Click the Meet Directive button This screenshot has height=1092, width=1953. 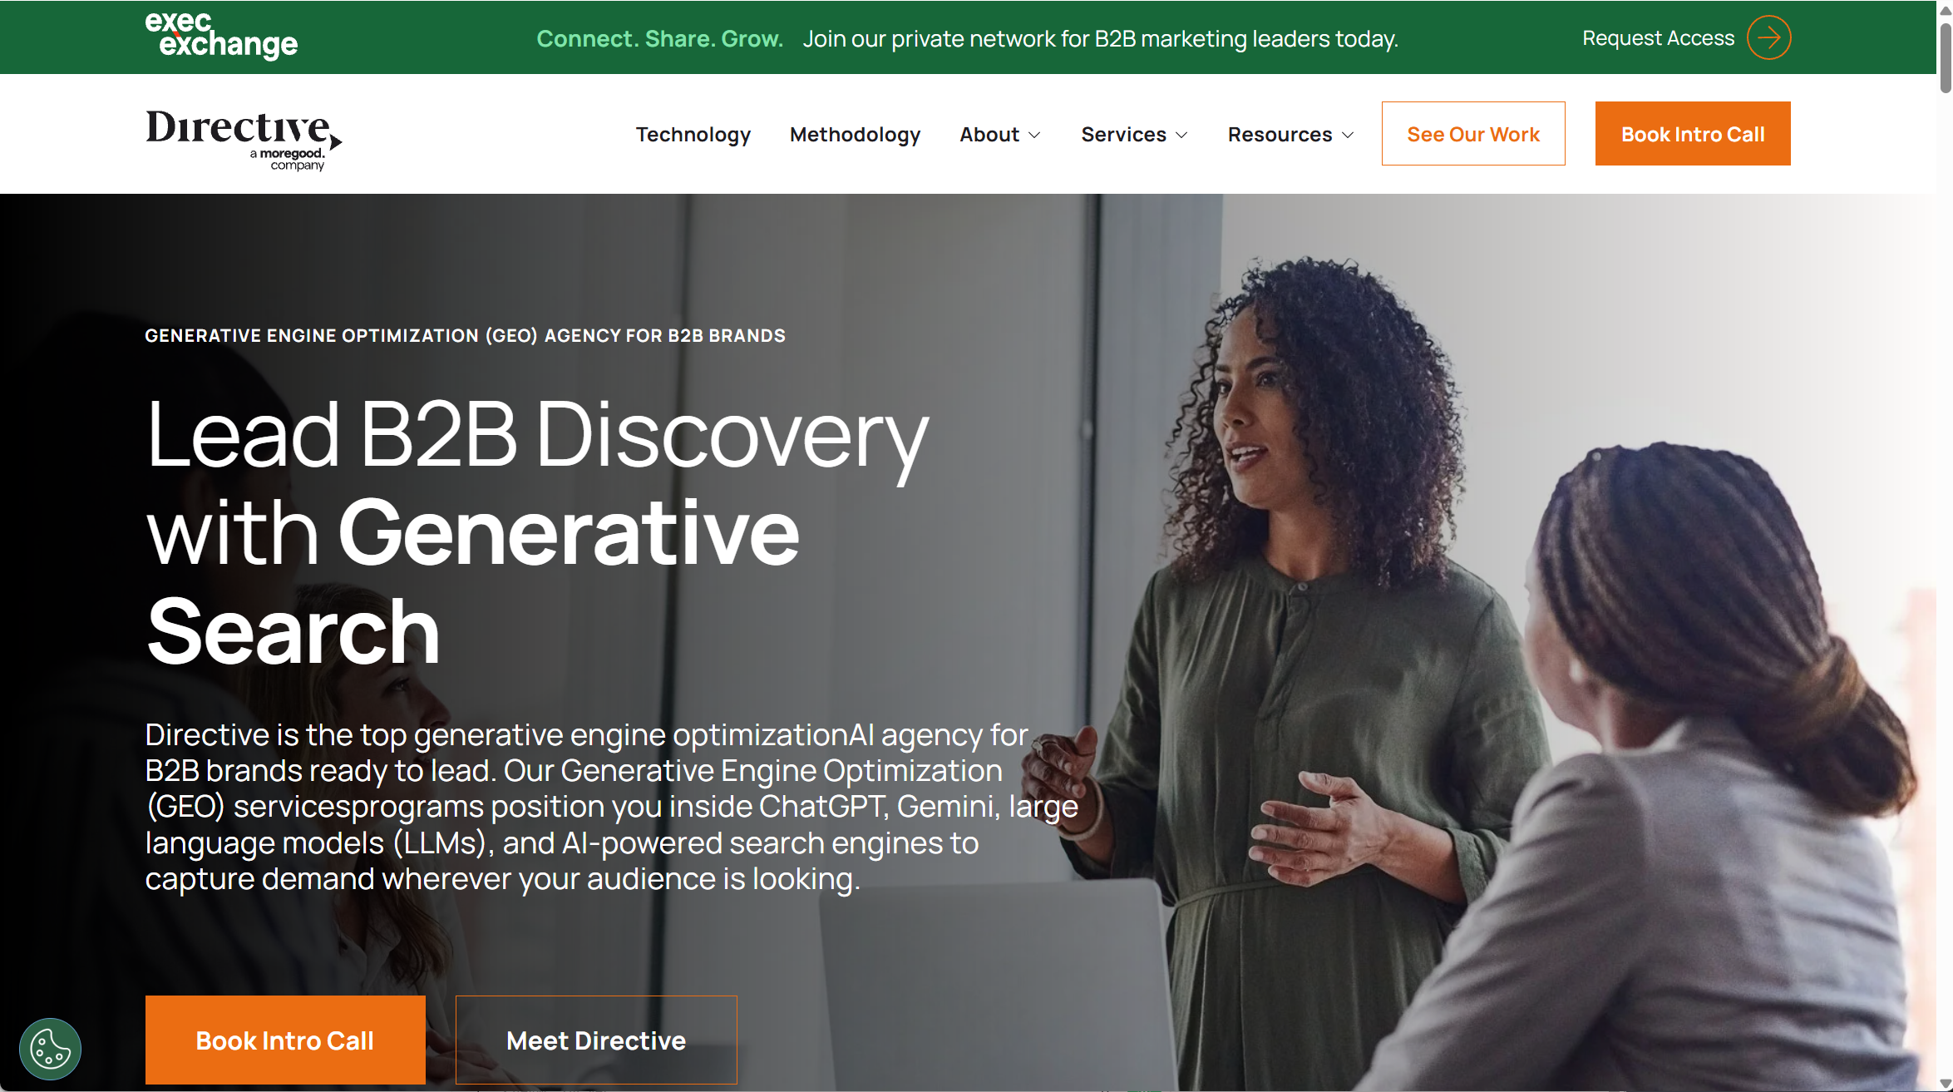(596, 1040)
